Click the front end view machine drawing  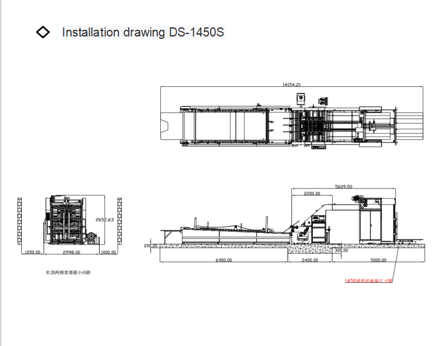70,222
